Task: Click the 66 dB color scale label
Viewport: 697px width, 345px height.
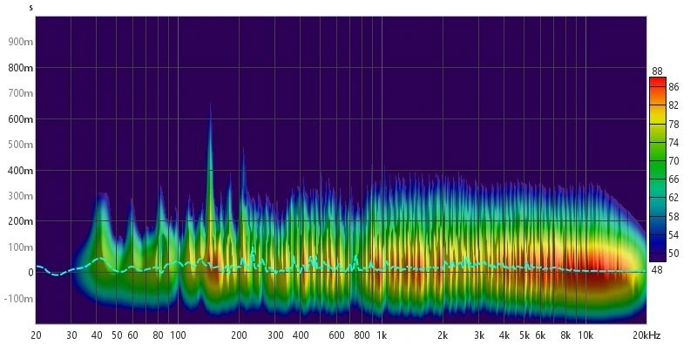Action: 673,179
